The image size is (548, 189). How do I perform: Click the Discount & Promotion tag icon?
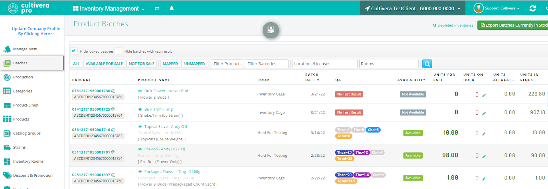click(7, 175)
